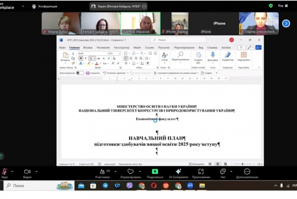Decrease font size with A down icon

[x=118, y=63]
